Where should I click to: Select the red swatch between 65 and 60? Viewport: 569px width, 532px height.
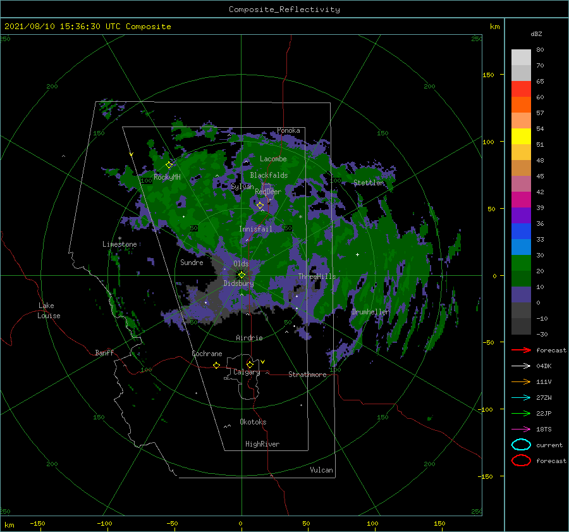(521, 89)
